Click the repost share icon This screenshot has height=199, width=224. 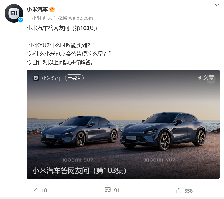tap(35, 190)
